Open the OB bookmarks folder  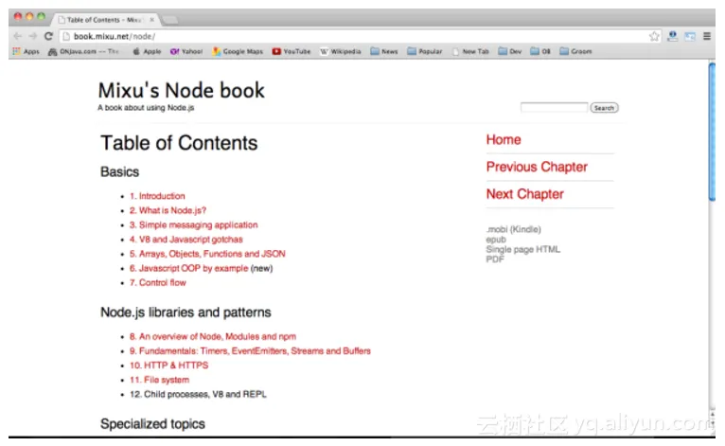coord(540,51)
